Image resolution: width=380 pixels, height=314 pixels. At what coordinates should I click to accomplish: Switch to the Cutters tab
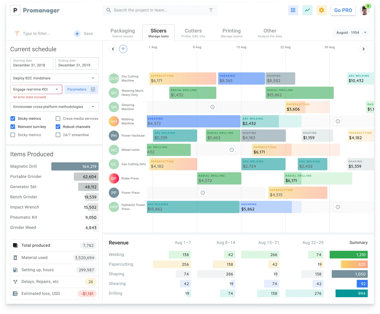(x=193, y=33)
